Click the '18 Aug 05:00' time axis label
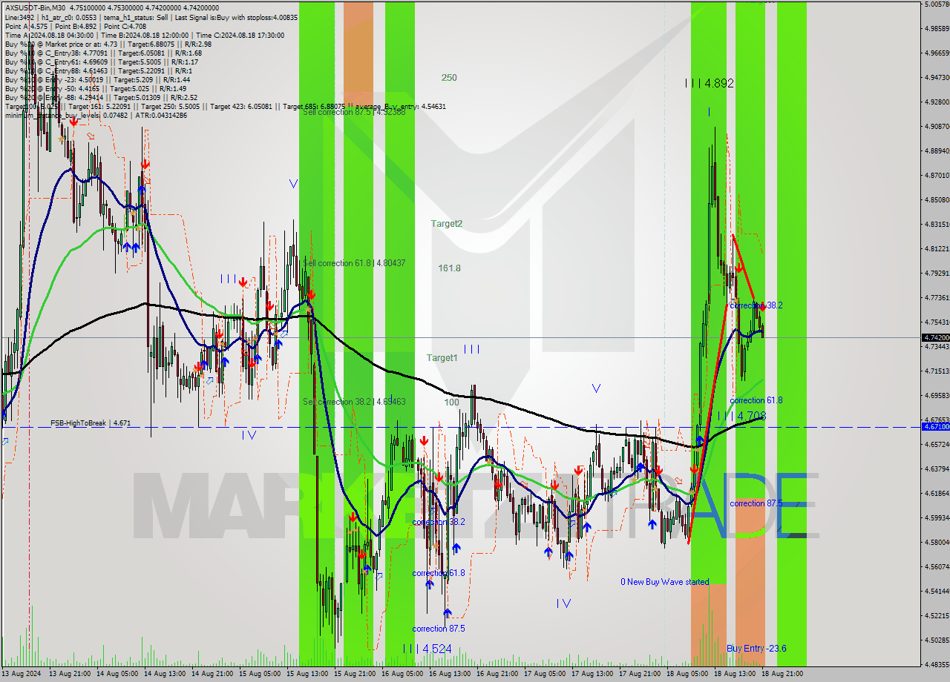This screenshot has height=682, width=950. pos(687,674)
